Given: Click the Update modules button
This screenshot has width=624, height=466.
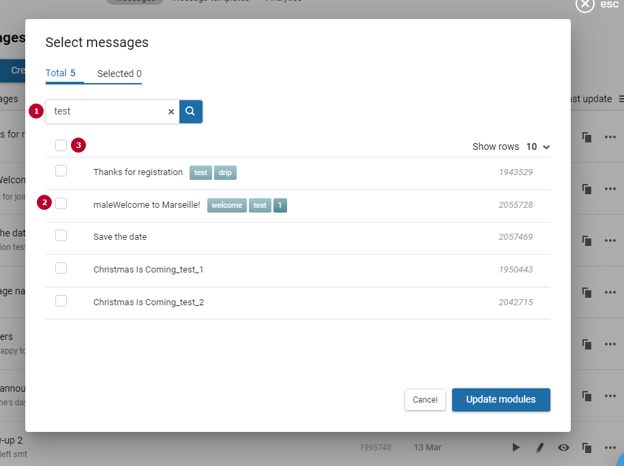Looking at the screenshot, I should [x=501, y=400].
